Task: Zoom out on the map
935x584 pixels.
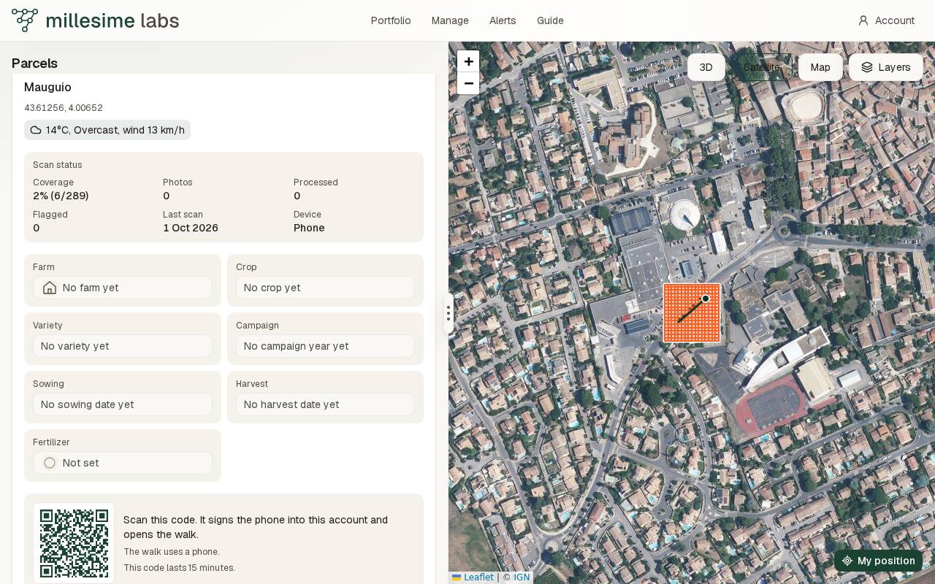Action: [468, 83]
